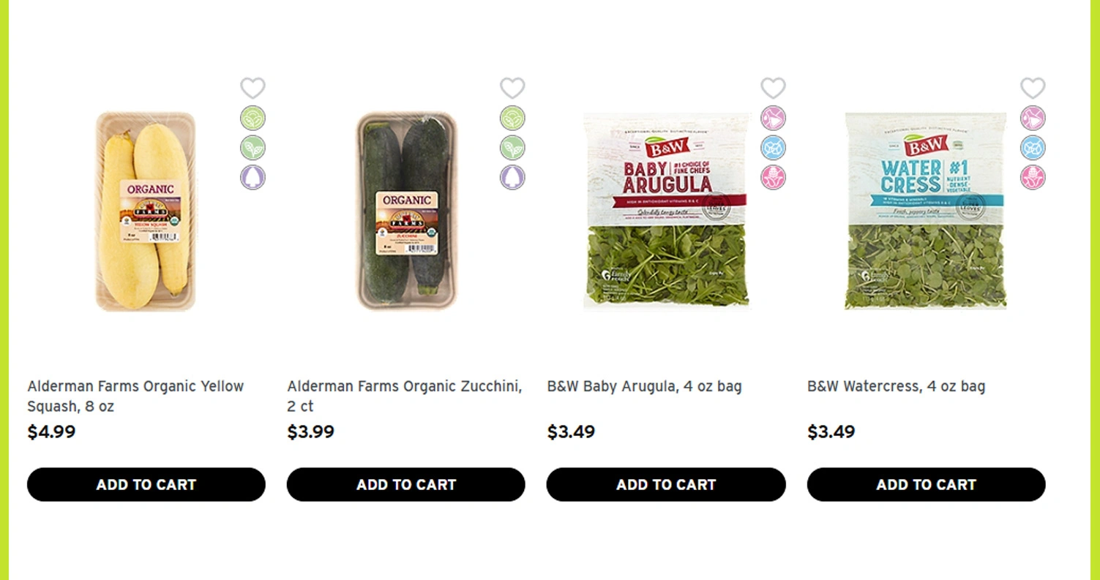Viewport: 1100px width, 580px height.
Task: Add Organic Yellow Squash to cart
Action: (146, 484)
